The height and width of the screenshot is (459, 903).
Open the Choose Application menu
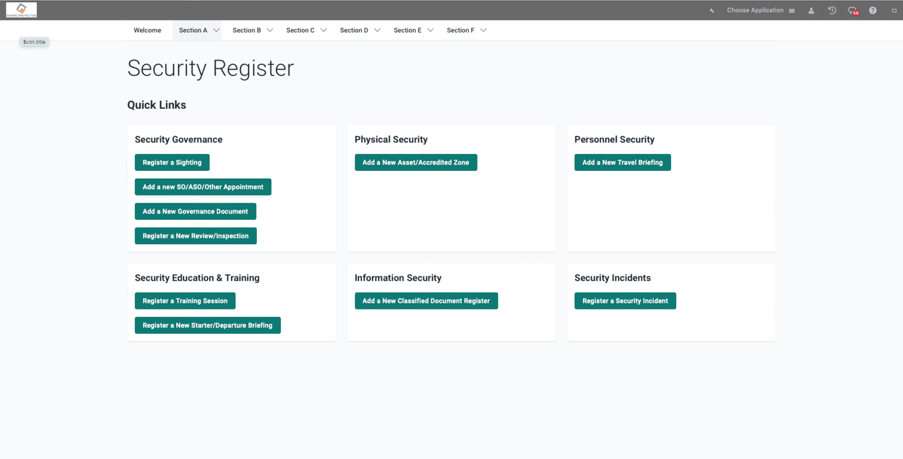pyautogui.click(x=761, y=10)
